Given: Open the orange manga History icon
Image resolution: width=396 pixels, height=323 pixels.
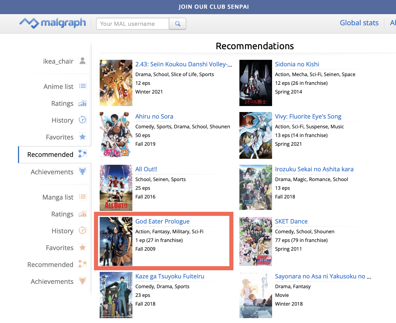Looking at the screenshot, I should click(83, 231).
